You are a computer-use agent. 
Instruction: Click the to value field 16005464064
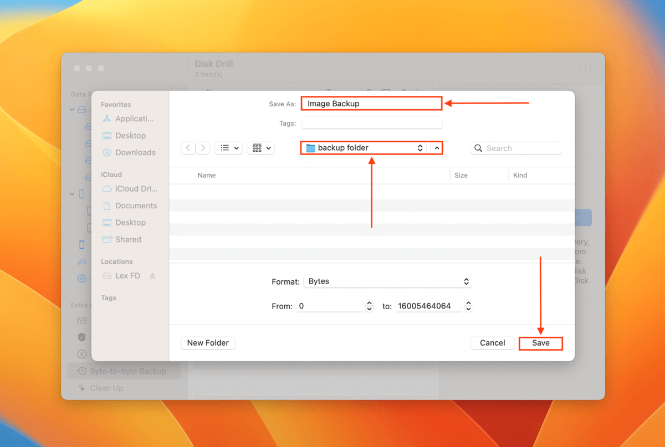pos(429,306)
